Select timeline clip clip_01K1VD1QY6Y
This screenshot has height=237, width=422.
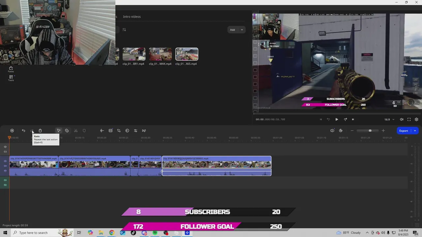(x=150, y=166)
